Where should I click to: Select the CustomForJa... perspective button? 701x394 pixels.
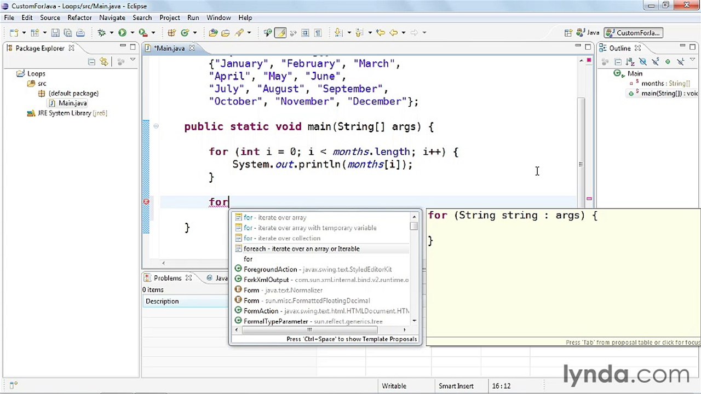pos(634,33)
